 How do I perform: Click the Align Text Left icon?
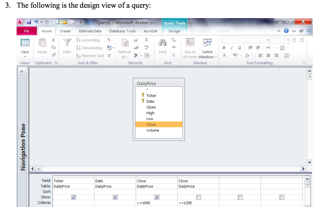pyautogui.click(x=261, y=55)
